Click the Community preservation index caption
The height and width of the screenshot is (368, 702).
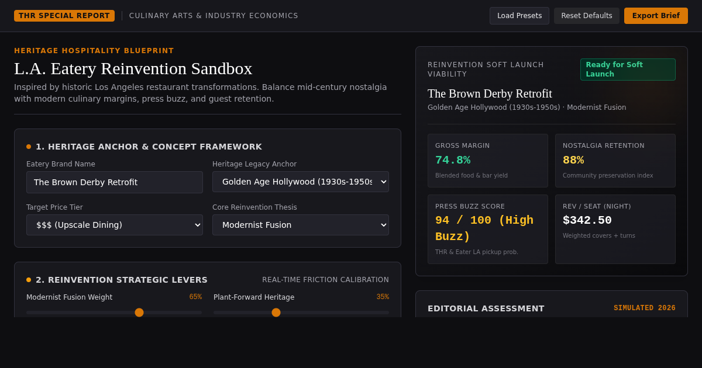tap(608, 176)
